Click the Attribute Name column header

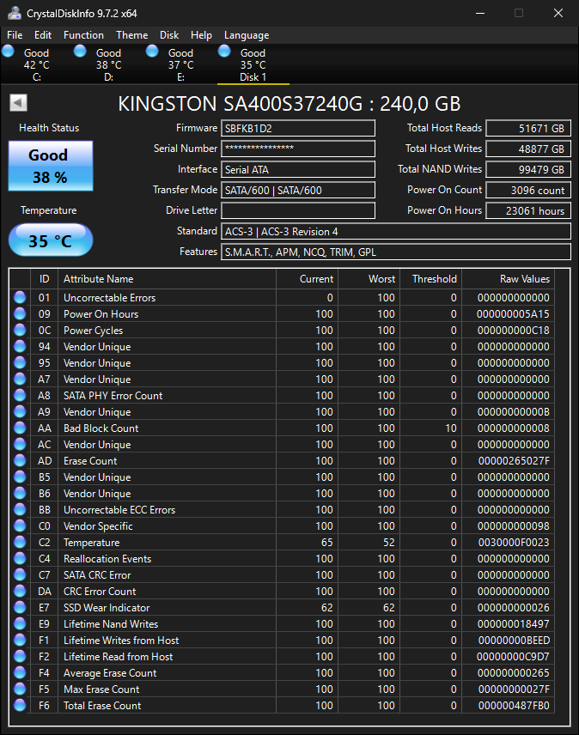click(167, 279)
